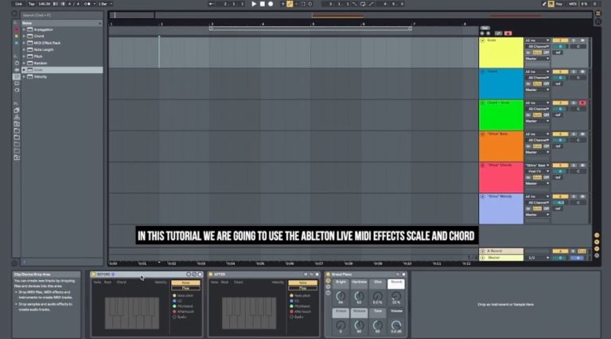Expand the MIDI Effect Rack folder
The width and height of the screenshot is (611, 339).
click(24, 43)
